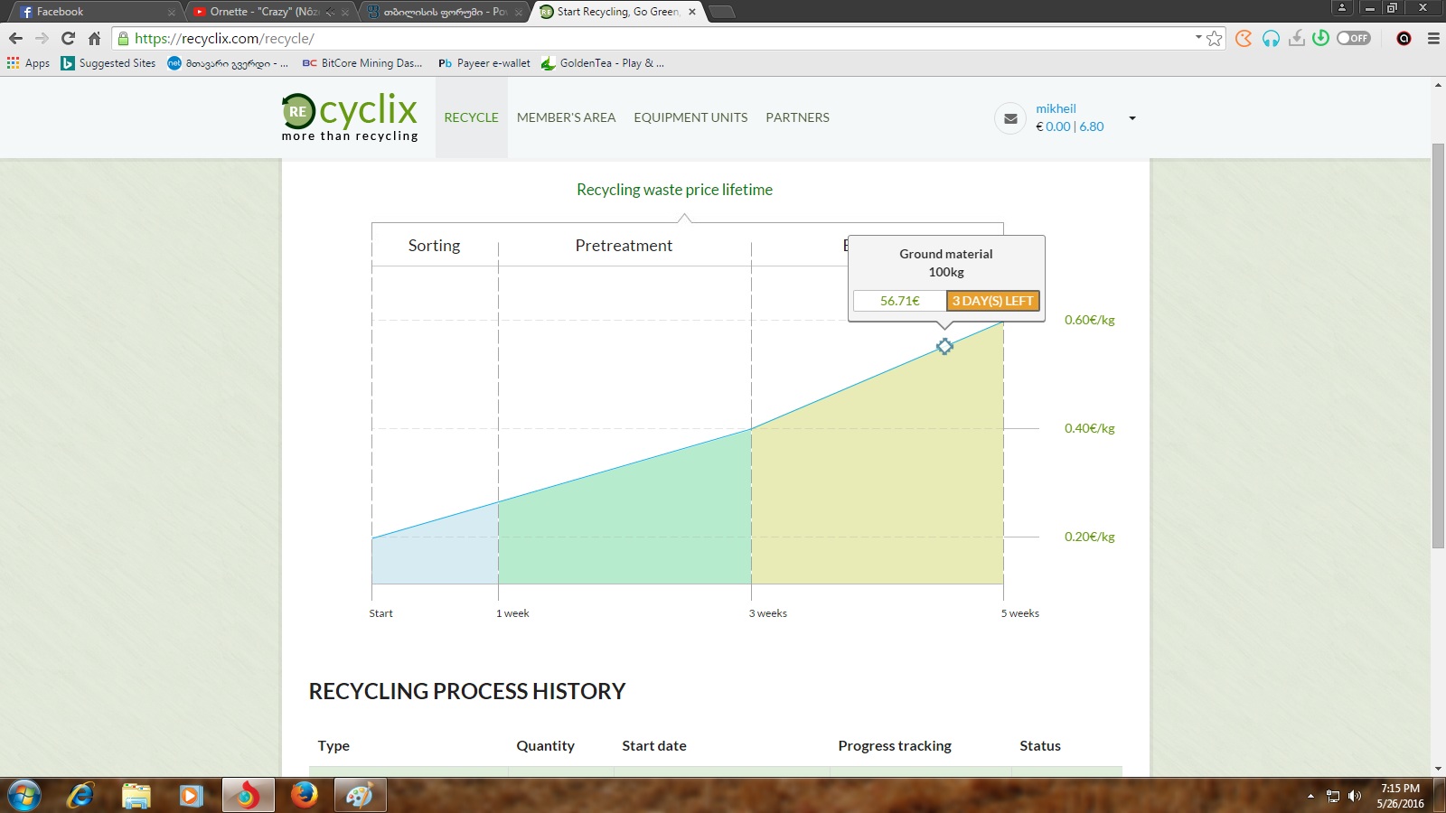Image resolution: width=1446 pixels, height=813 pixels.
Task: Open the Chrome profile person button
Action: pyautogui.click(x=1342, y=7)
